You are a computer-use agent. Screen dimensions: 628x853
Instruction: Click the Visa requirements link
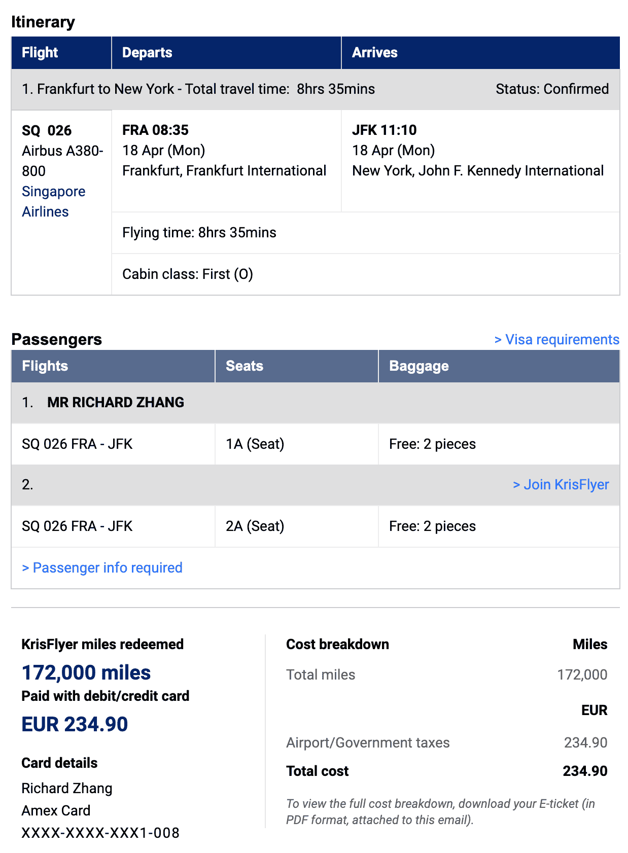click(x=556, y=339)
